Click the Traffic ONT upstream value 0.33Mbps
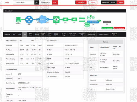The width and height of the screenshot is (137, 102). [x=109, y=80]
